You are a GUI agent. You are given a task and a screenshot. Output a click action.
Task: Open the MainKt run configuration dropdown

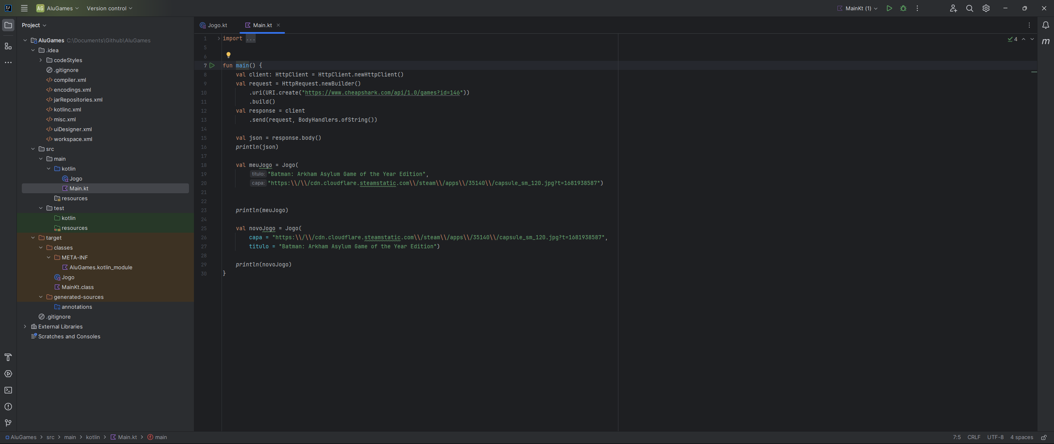[857, 8]
